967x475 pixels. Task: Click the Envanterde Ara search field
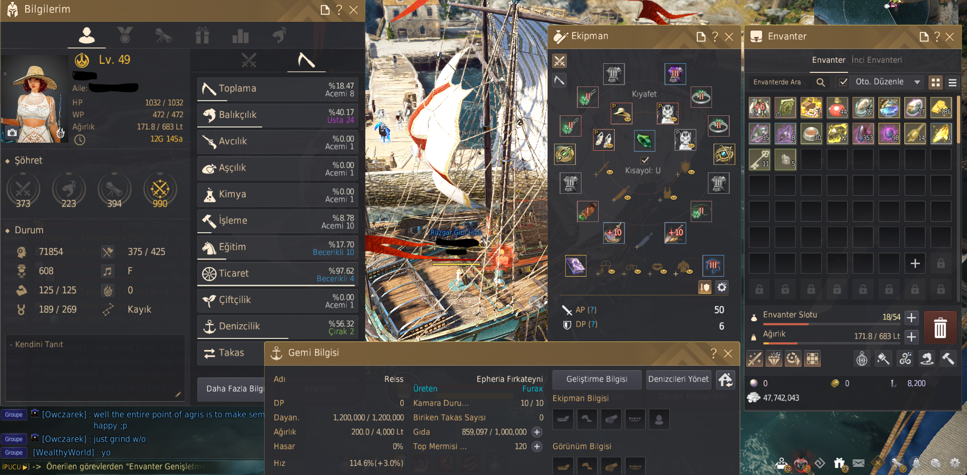point(781,82)
